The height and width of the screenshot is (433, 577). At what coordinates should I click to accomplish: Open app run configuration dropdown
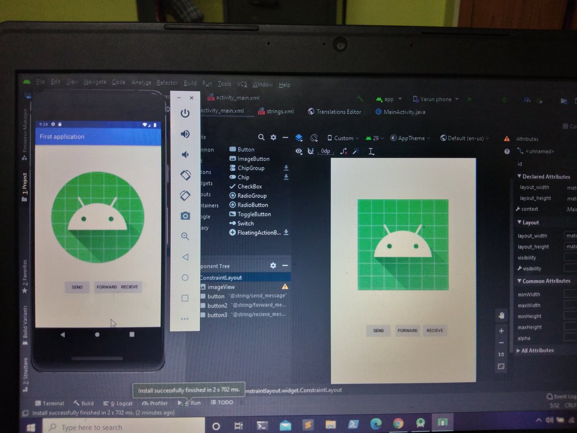click(389, 99)
